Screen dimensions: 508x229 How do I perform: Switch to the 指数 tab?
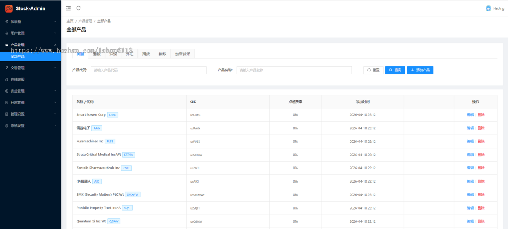click(x=163, y=54)
